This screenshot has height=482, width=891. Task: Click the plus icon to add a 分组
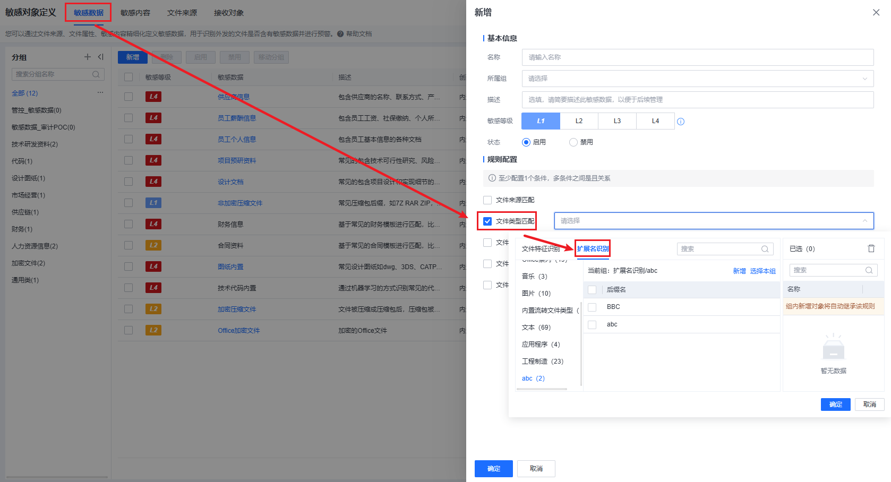pos(88,57)
